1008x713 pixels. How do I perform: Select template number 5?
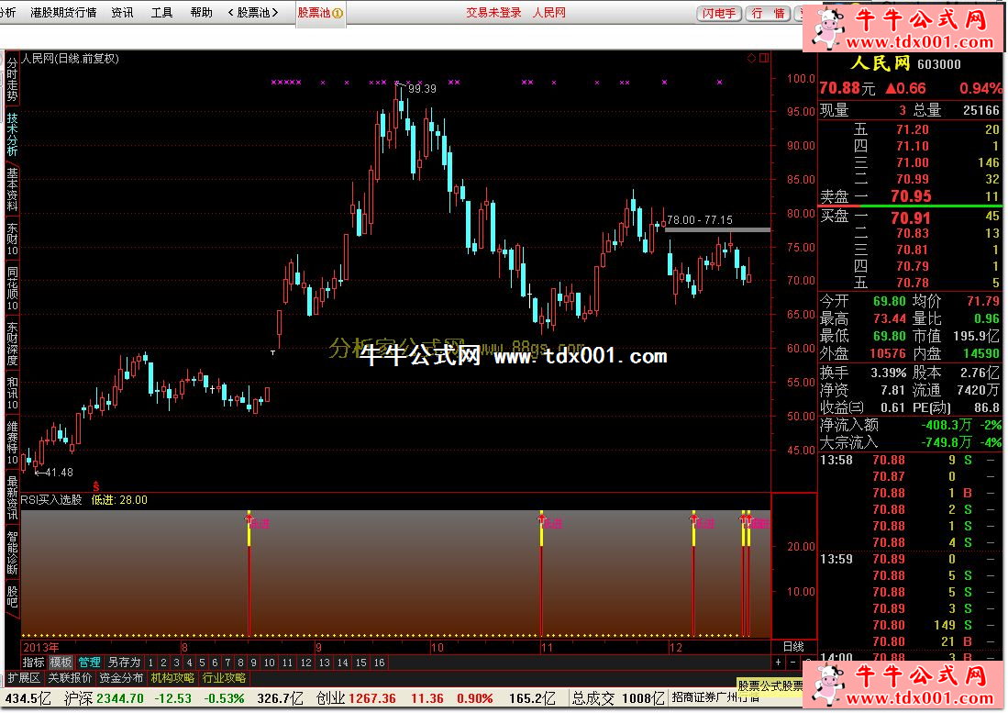point(202,663)
